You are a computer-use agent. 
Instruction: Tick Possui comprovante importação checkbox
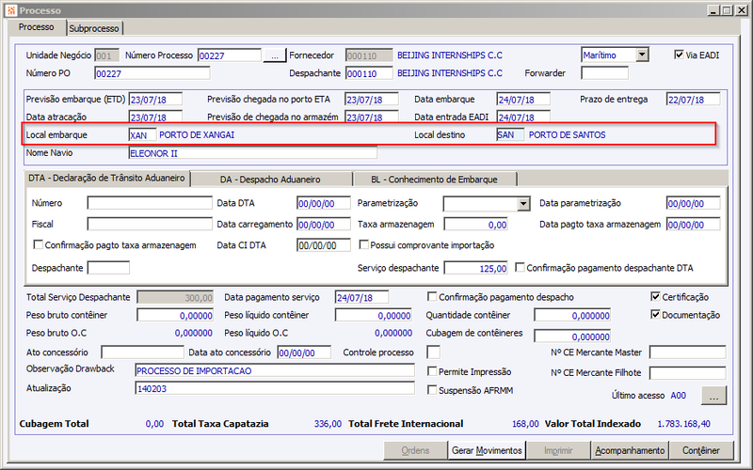[x=364, y=245]
